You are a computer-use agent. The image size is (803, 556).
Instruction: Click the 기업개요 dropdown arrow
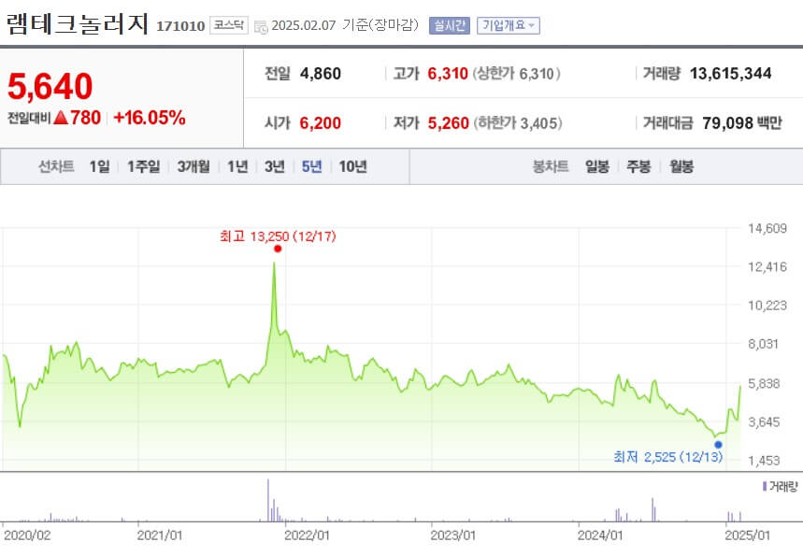(x=530, y=25)
